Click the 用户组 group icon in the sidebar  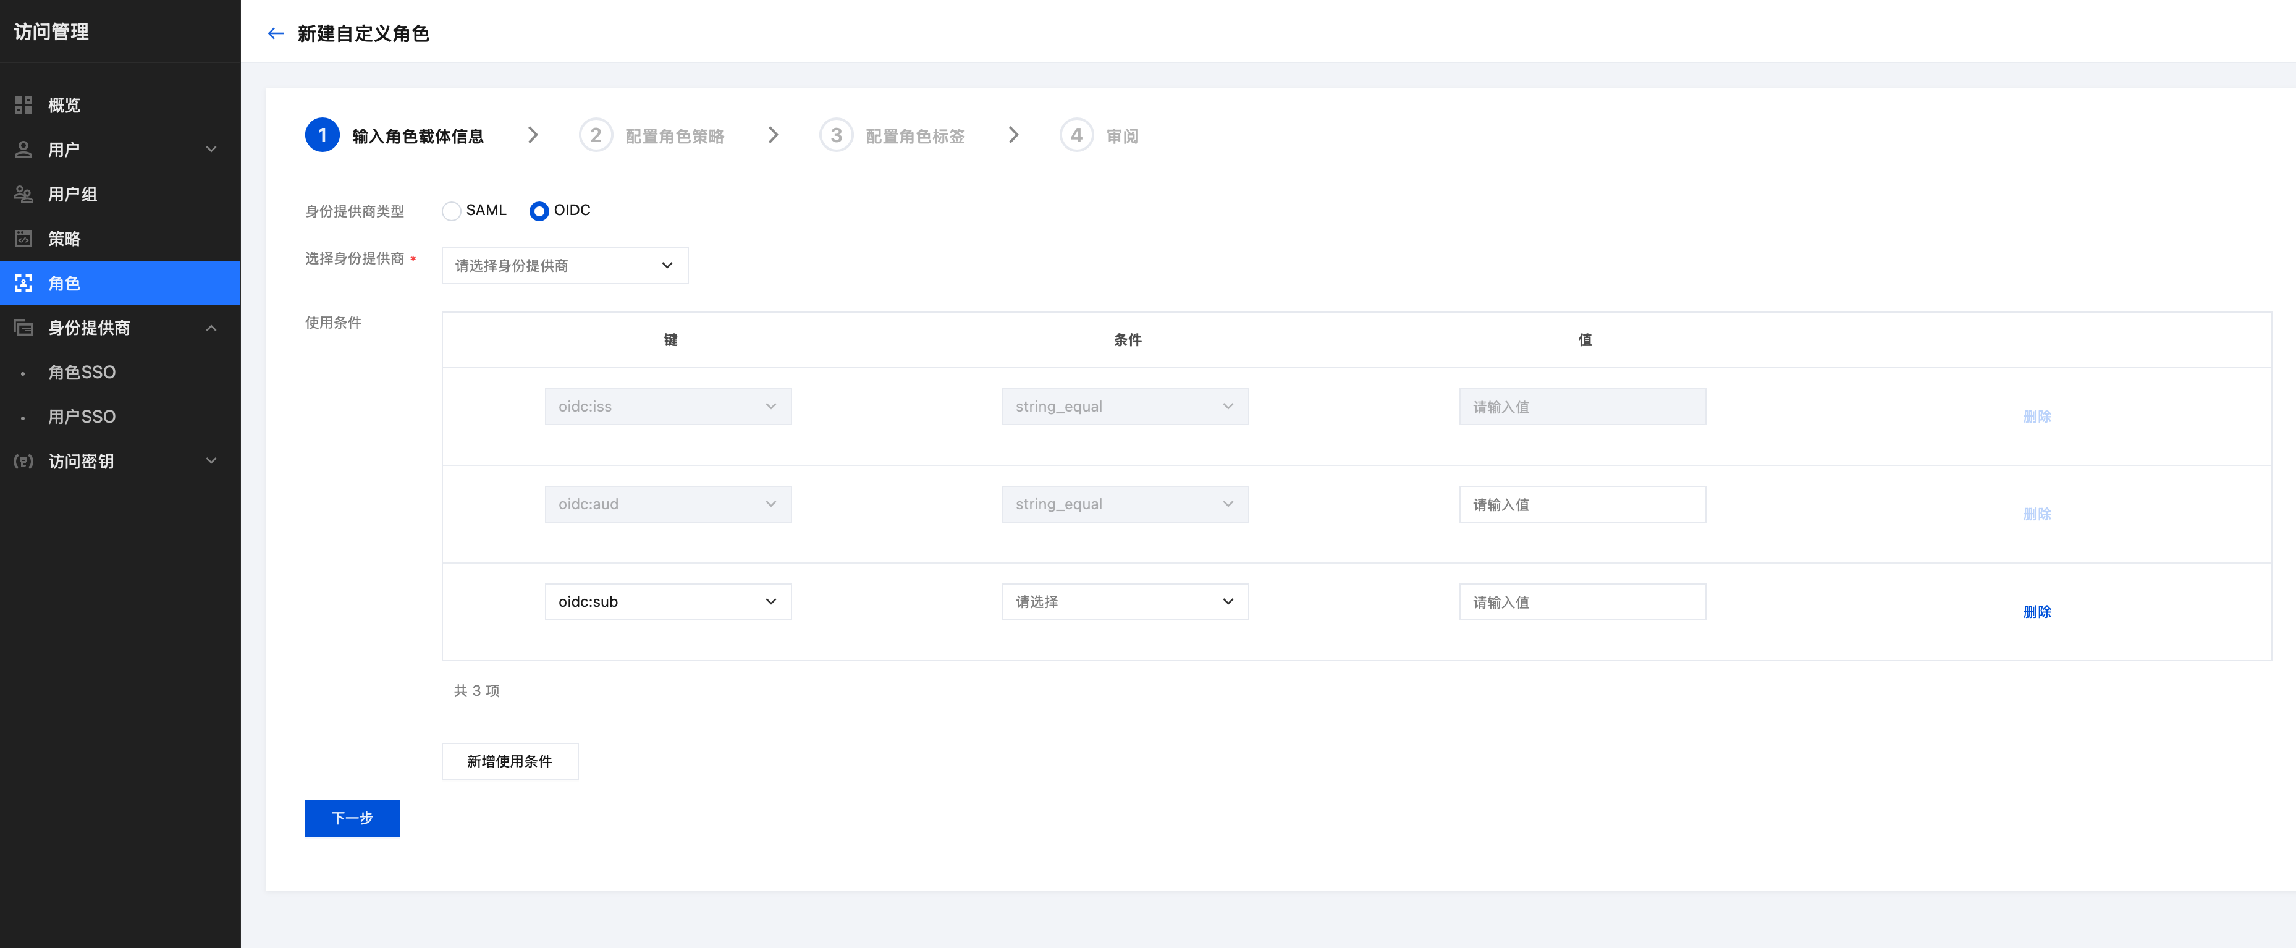24,195
